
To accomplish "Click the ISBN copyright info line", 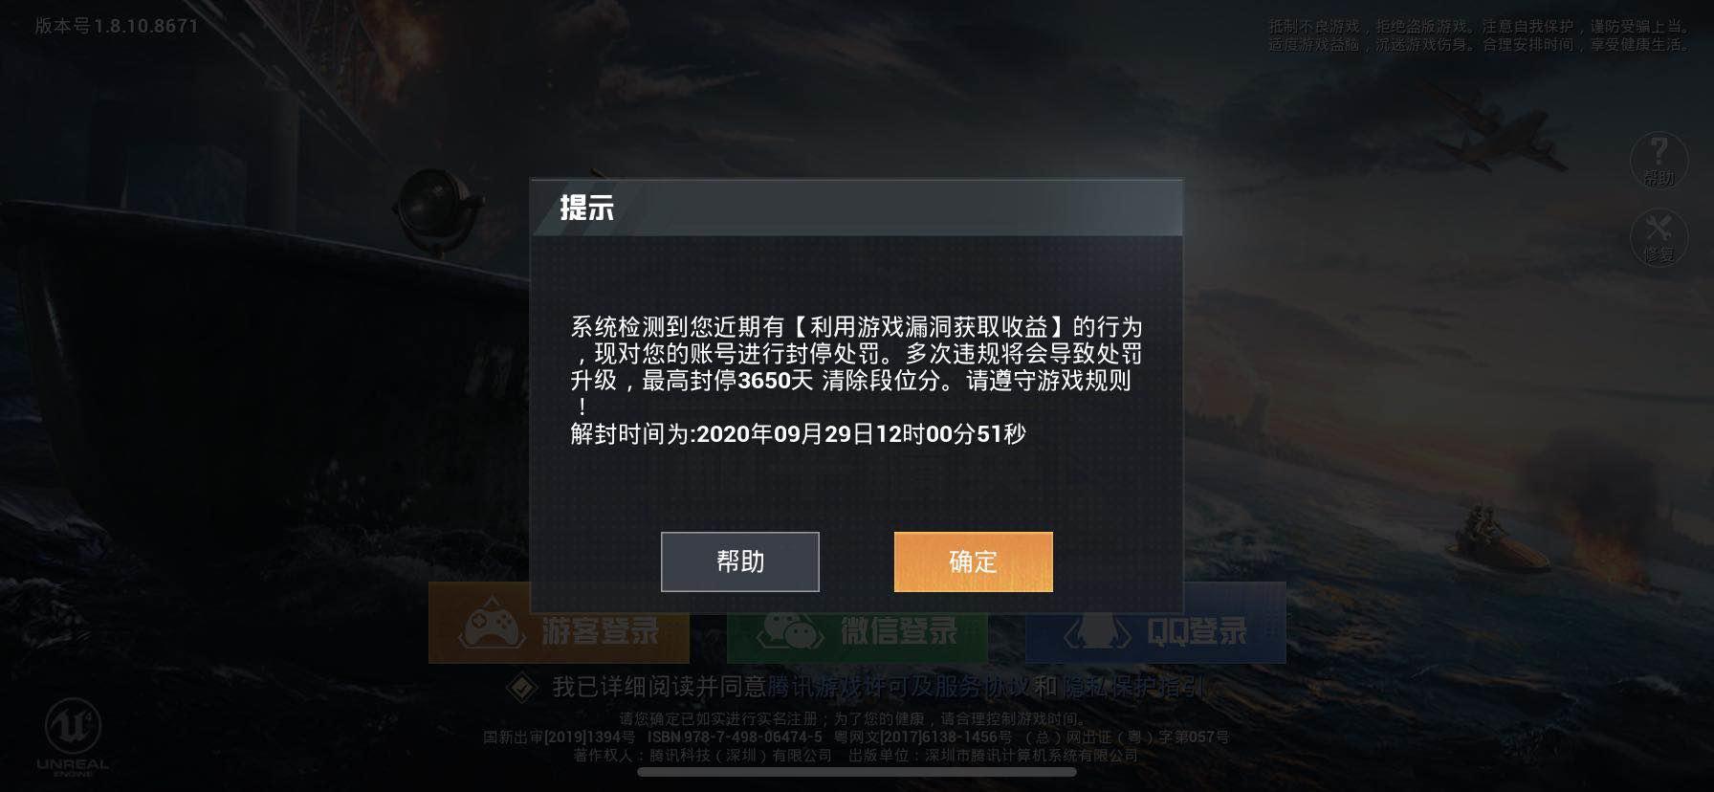I will pos(857,737).
